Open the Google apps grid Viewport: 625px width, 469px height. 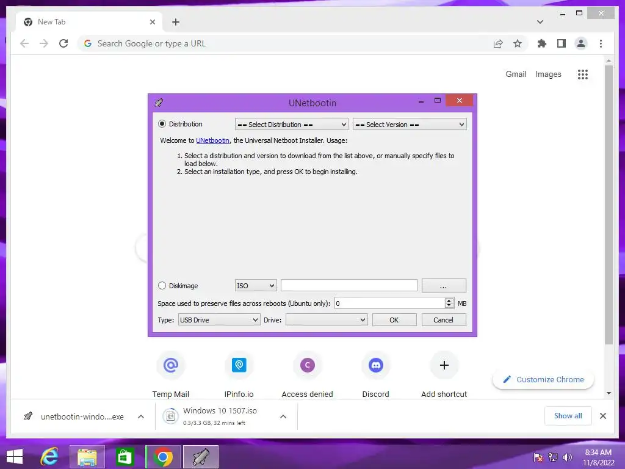coord(583,74)
